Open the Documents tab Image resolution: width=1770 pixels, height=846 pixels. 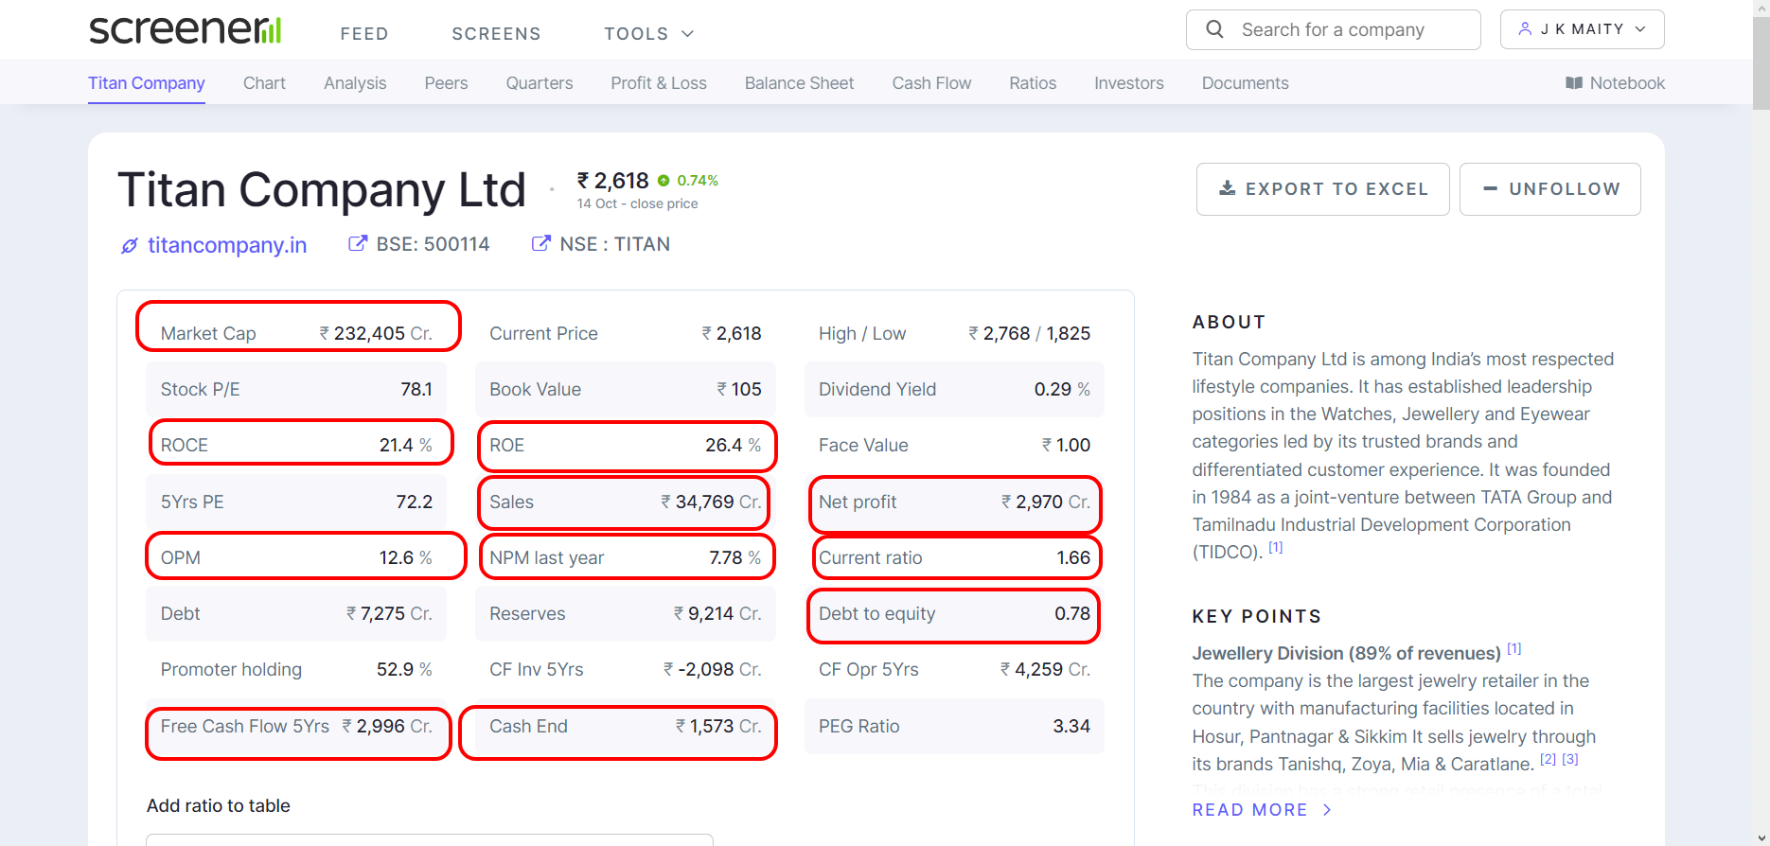[1245, 83]
